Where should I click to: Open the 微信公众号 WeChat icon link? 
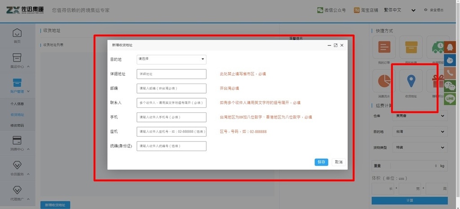320,10
